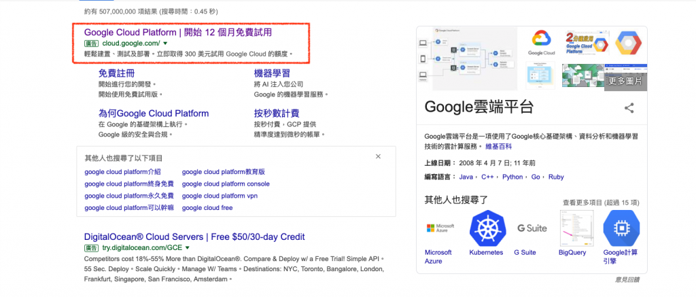
Task: Open the Go language link
Action: 536,177
